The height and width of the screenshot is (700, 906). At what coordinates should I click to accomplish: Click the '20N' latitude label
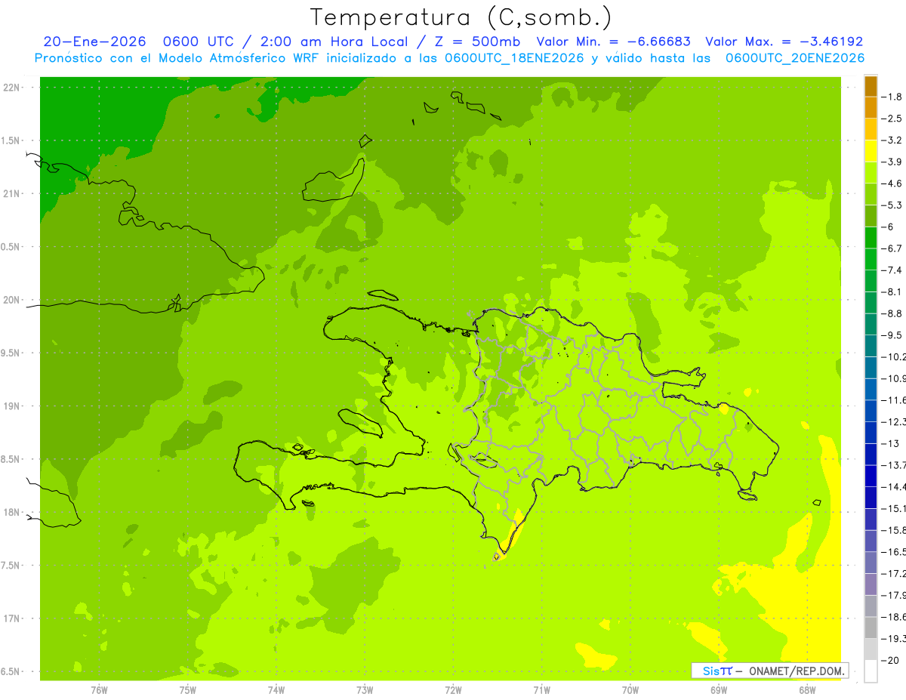[11, 301]
